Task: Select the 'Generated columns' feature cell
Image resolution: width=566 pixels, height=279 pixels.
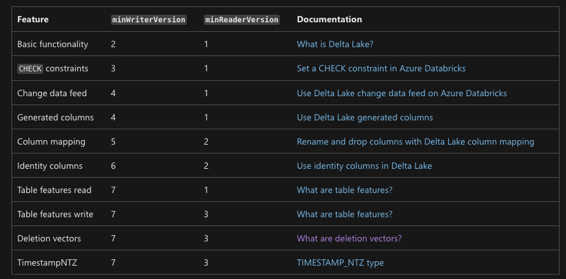Action: [55, 117]
